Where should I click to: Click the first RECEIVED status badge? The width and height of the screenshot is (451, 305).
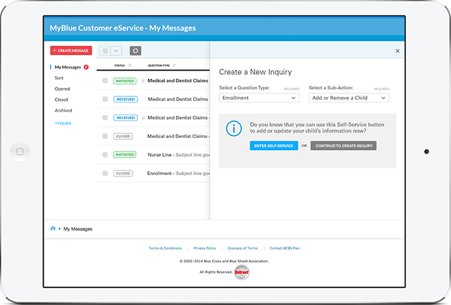125,99
